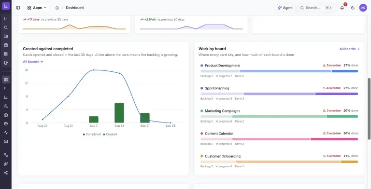This screenshot has height=189, width=371.
Task: Open the Sprint Planning board
Action: coord(217,88)
